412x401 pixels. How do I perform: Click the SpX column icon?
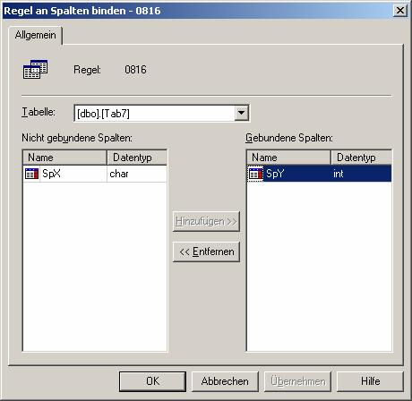pyautogui.click(x=32, y=174)
